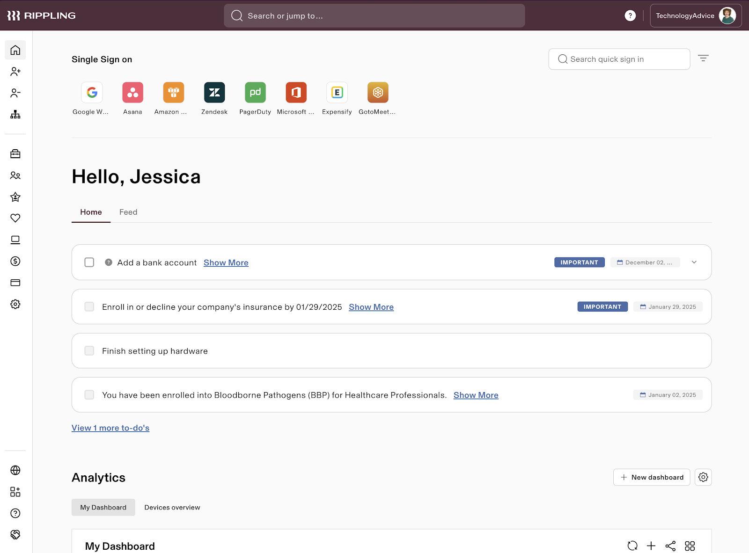Open the settings gear sidebar icon

coord(15,304)
